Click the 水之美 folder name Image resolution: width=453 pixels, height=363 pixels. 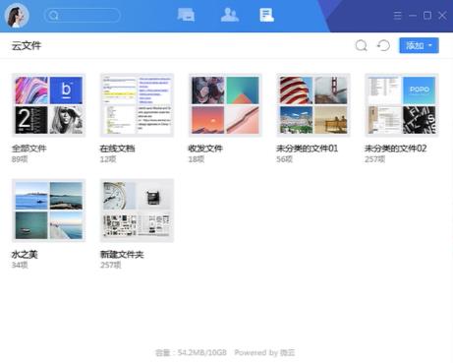pyautogui.click(x=25, y=254)
